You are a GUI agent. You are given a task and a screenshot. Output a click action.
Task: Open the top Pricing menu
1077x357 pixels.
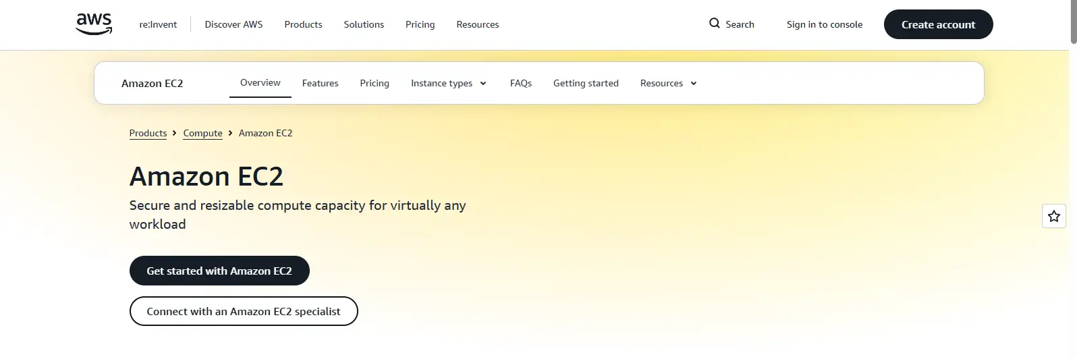click(x=420, y=24)
